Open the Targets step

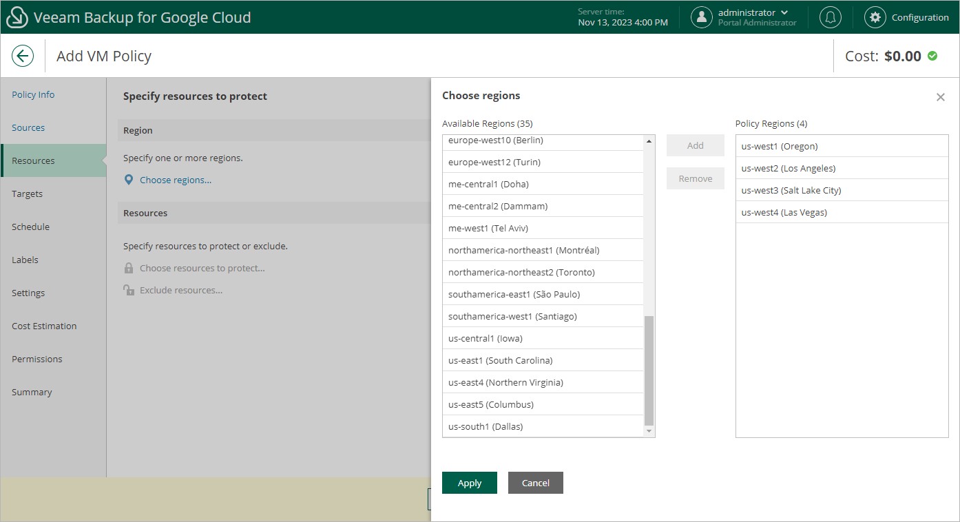pos(28,194)
